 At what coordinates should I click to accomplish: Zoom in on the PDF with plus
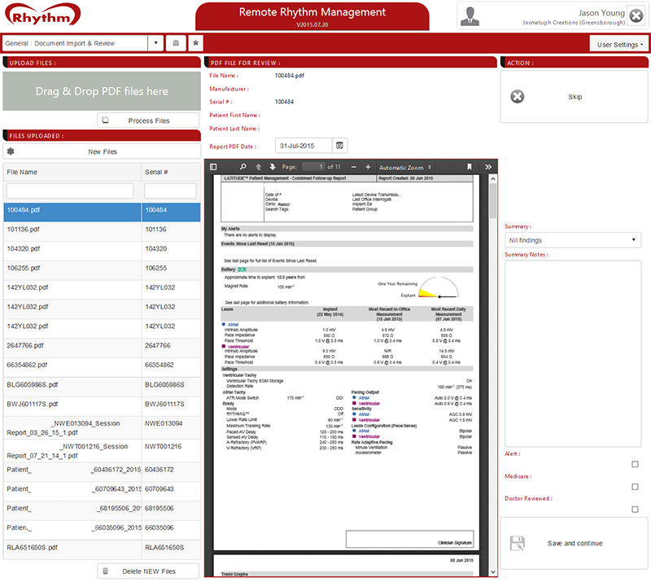[x=368, y=167]
